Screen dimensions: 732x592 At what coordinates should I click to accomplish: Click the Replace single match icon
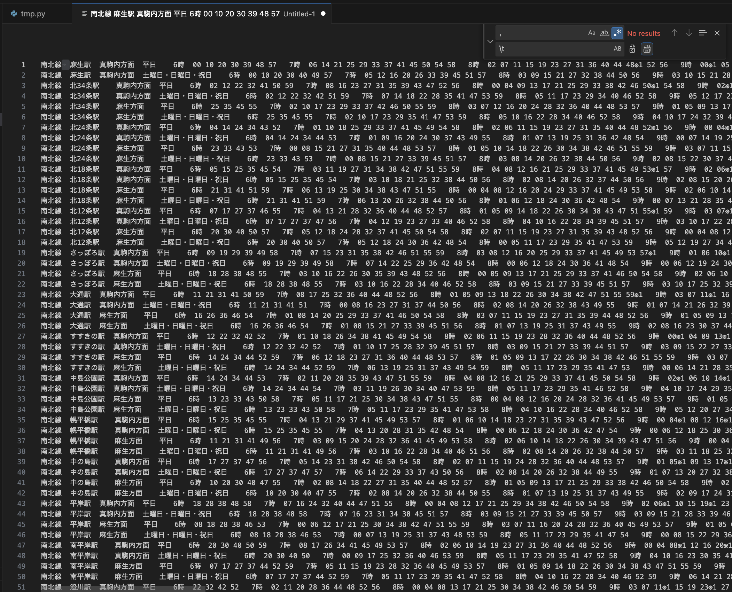[x=632, y=49]
